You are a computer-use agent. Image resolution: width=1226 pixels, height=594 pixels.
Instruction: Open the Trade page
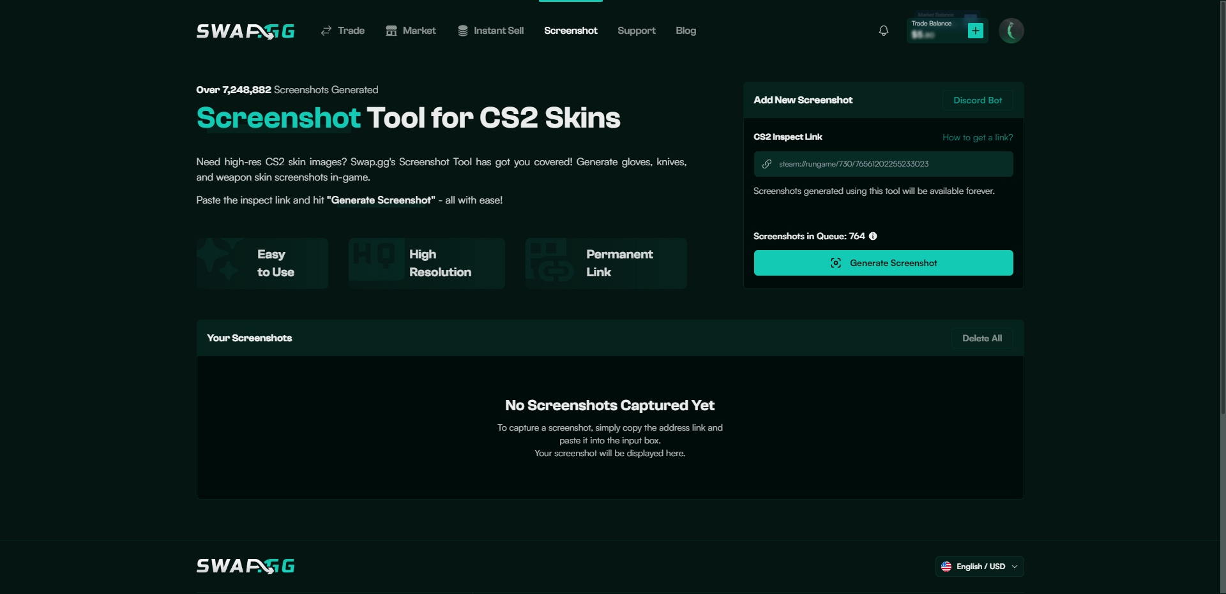(x=342, y=31)
